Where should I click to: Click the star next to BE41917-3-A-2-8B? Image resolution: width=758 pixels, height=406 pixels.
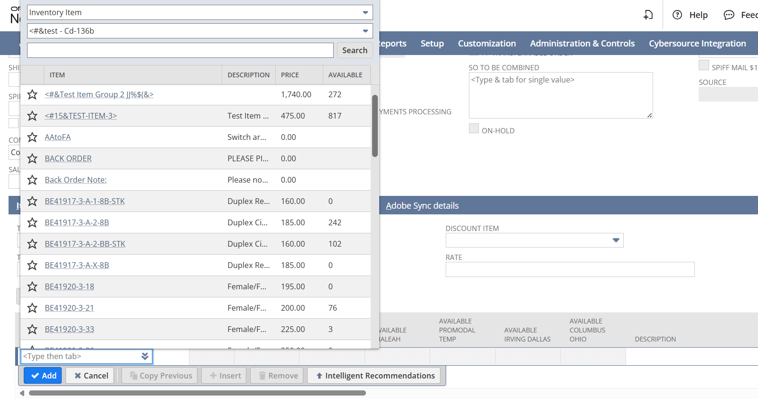(32, 222)
